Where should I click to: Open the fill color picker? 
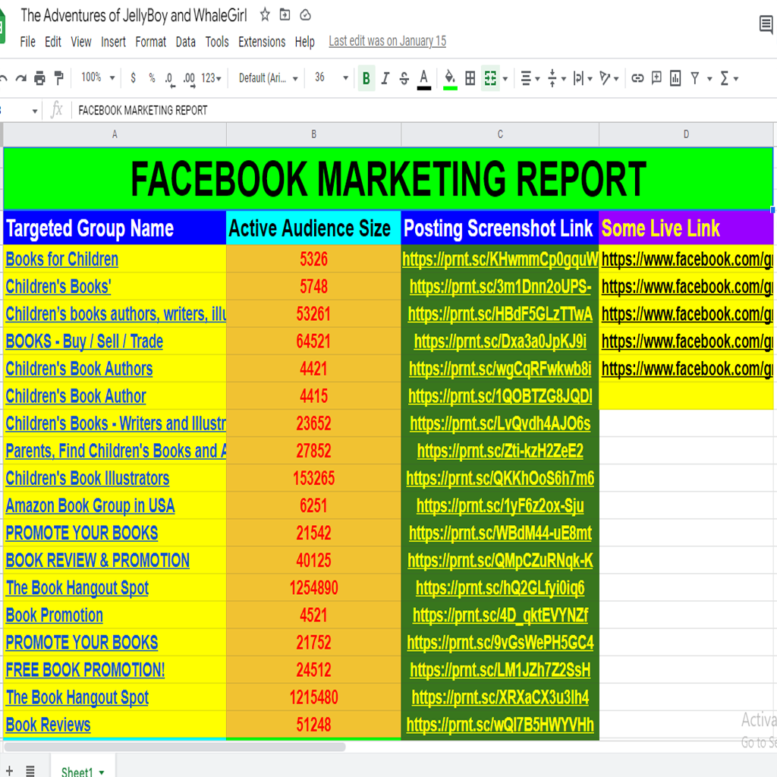click(x=450, y=79)
